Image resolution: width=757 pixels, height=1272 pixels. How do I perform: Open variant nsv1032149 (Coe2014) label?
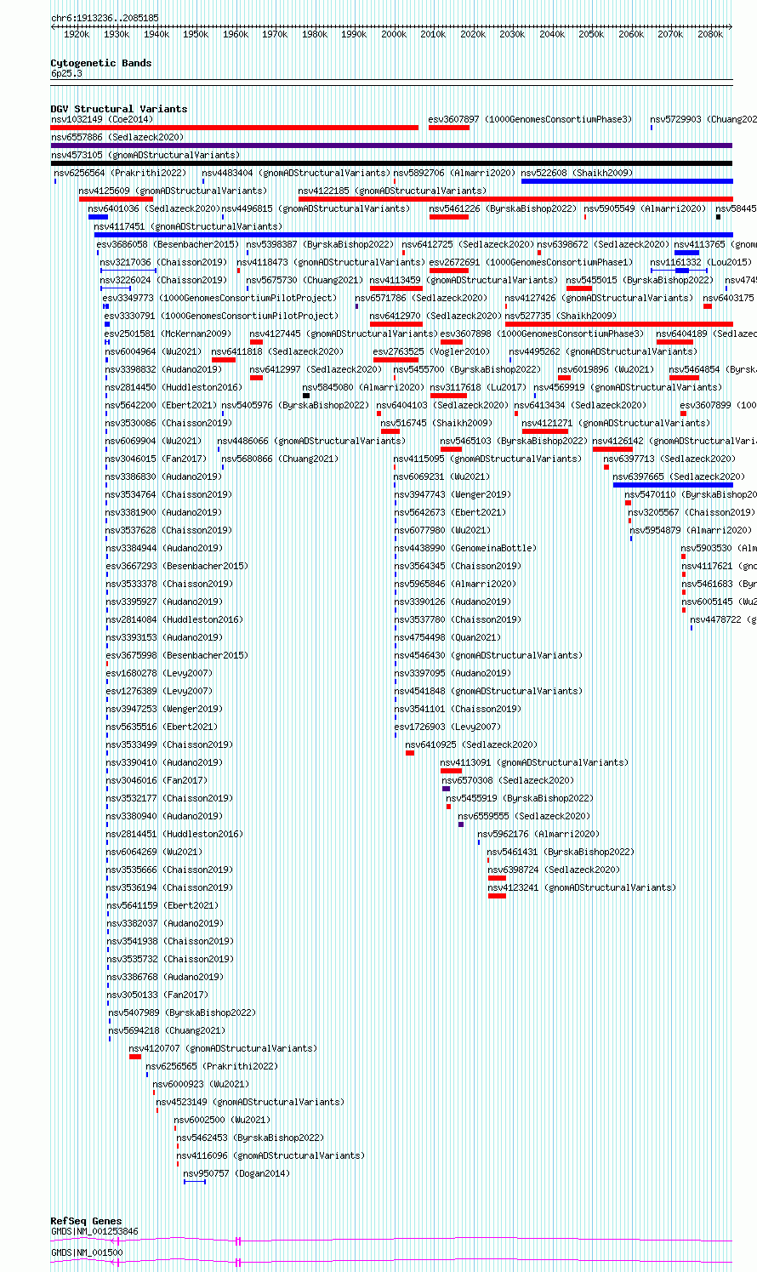pyautogui.click(x=102, y=119)
